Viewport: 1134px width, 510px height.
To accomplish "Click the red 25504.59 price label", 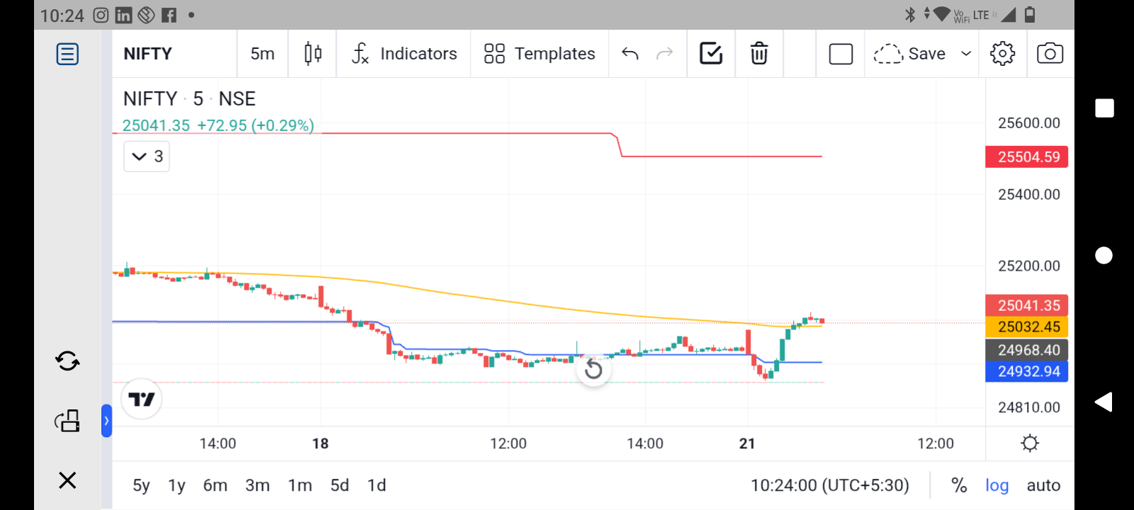I will pyautogui.click(x=1027, y=157).
